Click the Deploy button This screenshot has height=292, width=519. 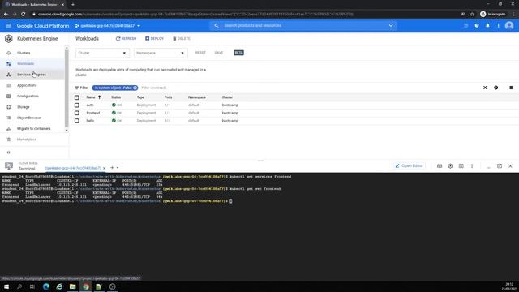[x=154, y=39]
